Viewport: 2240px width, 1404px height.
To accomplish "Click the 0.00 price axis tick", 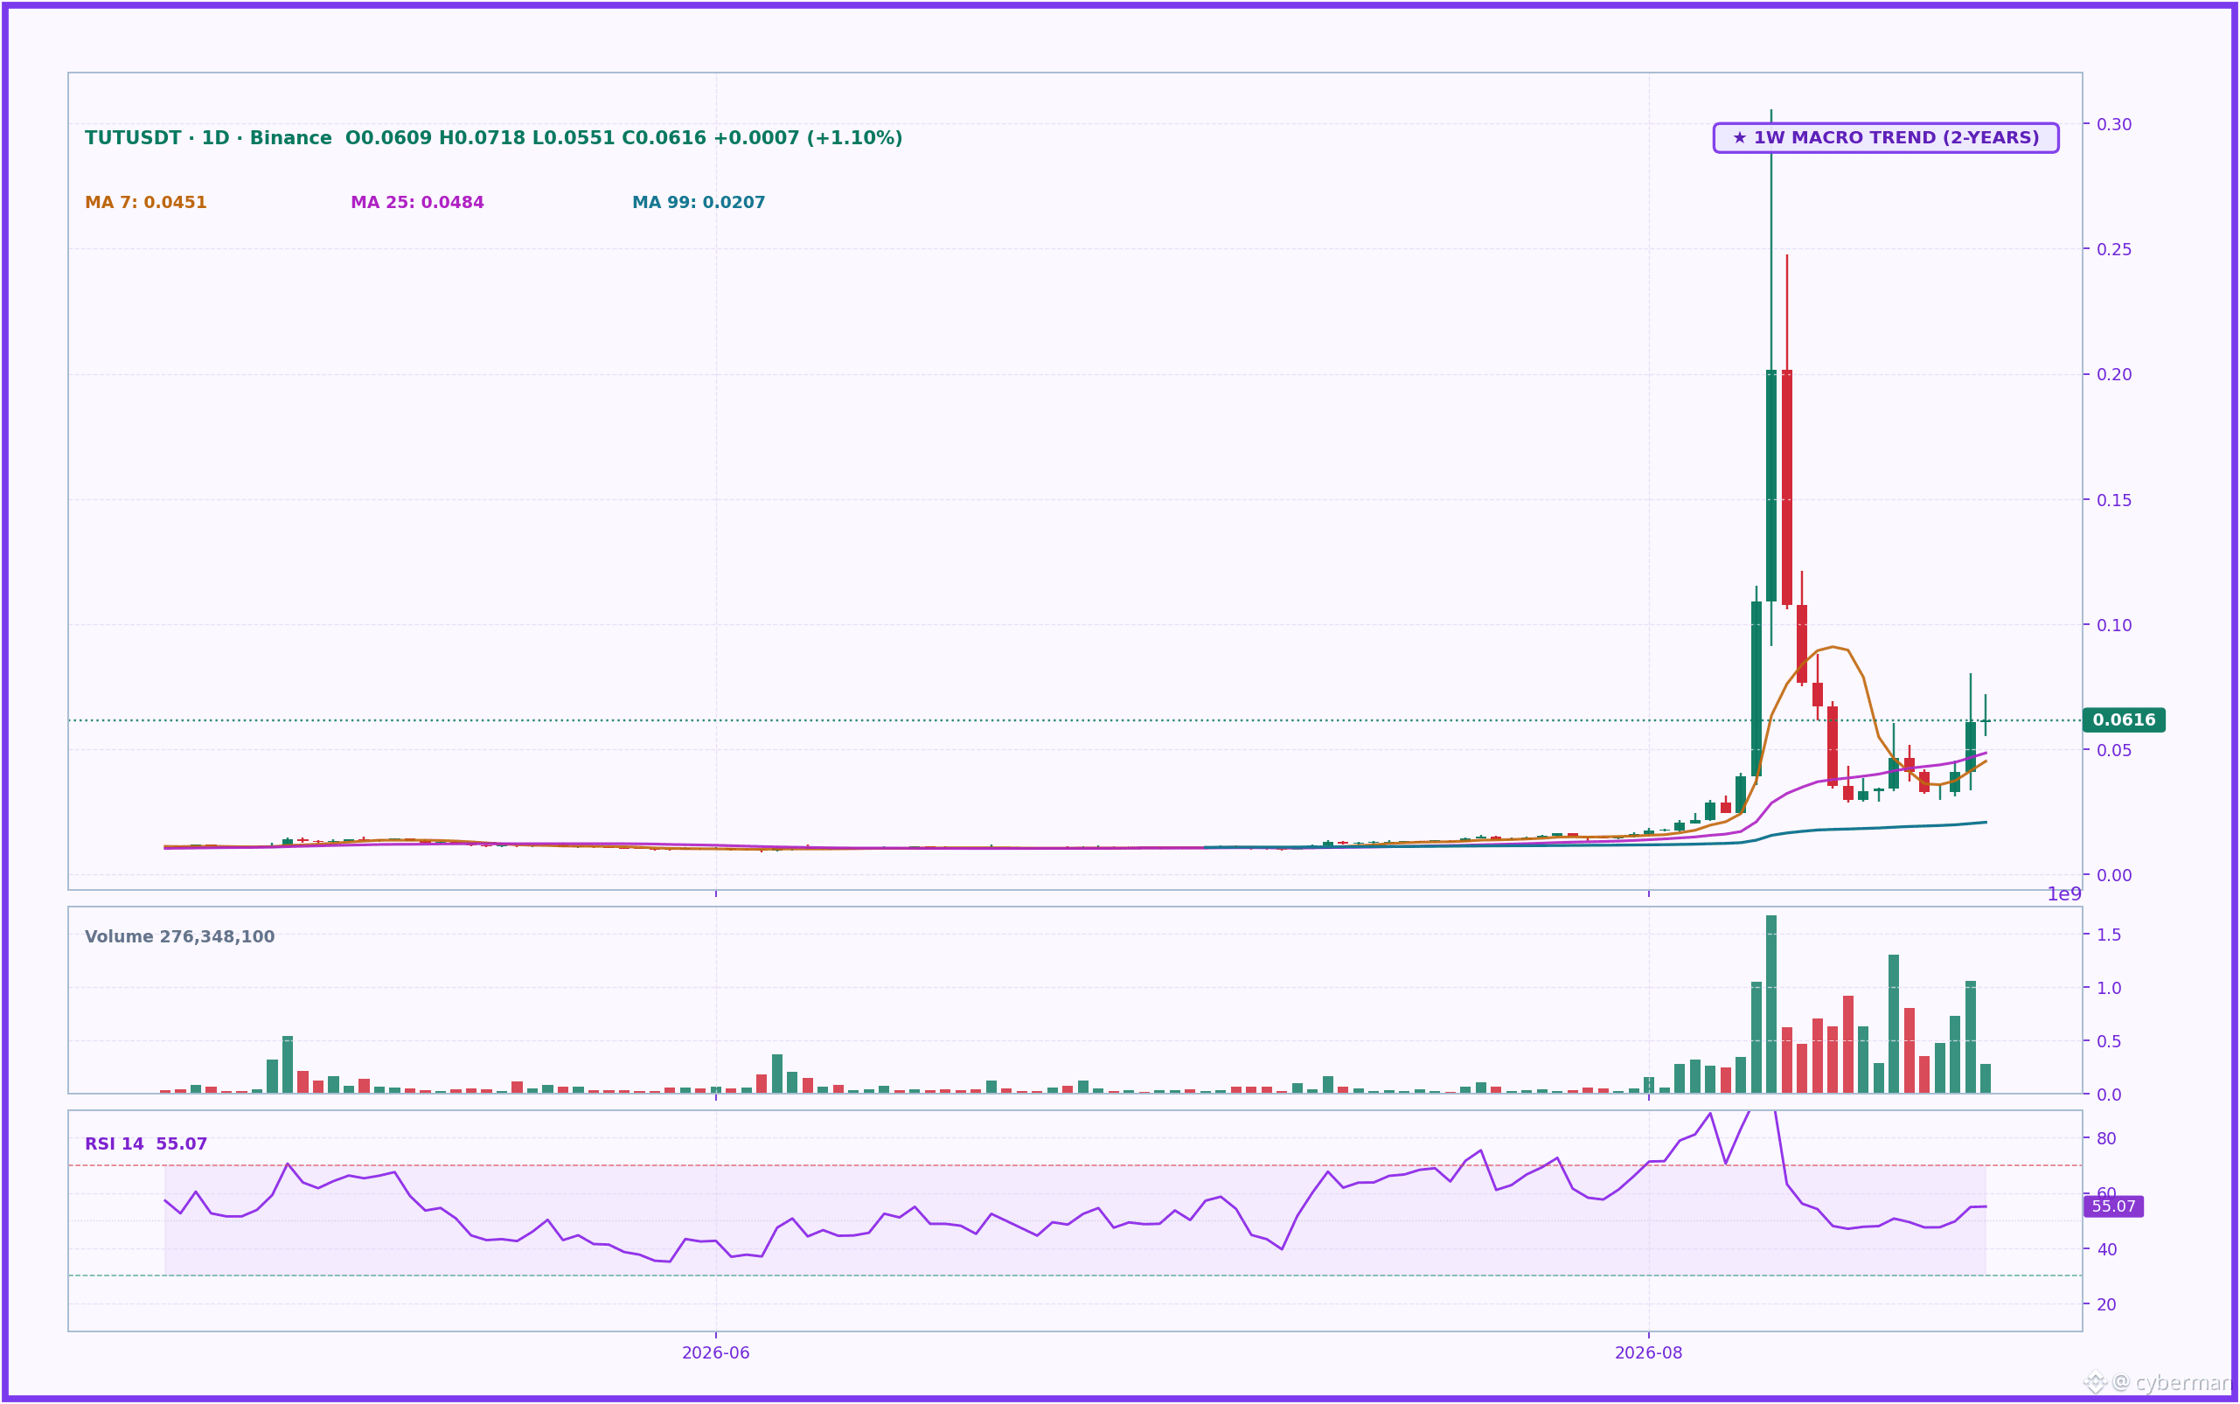I will pos(2114,875).
